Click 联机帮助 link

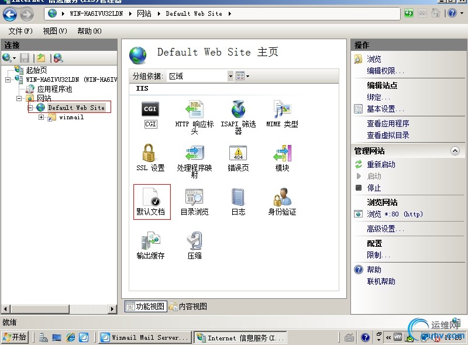tap(381, 281)
